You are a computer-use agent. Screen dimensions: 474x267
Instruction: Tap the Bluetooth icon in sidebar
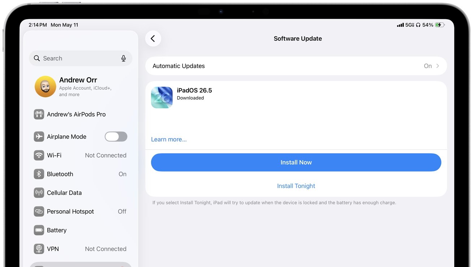[39, 174]
